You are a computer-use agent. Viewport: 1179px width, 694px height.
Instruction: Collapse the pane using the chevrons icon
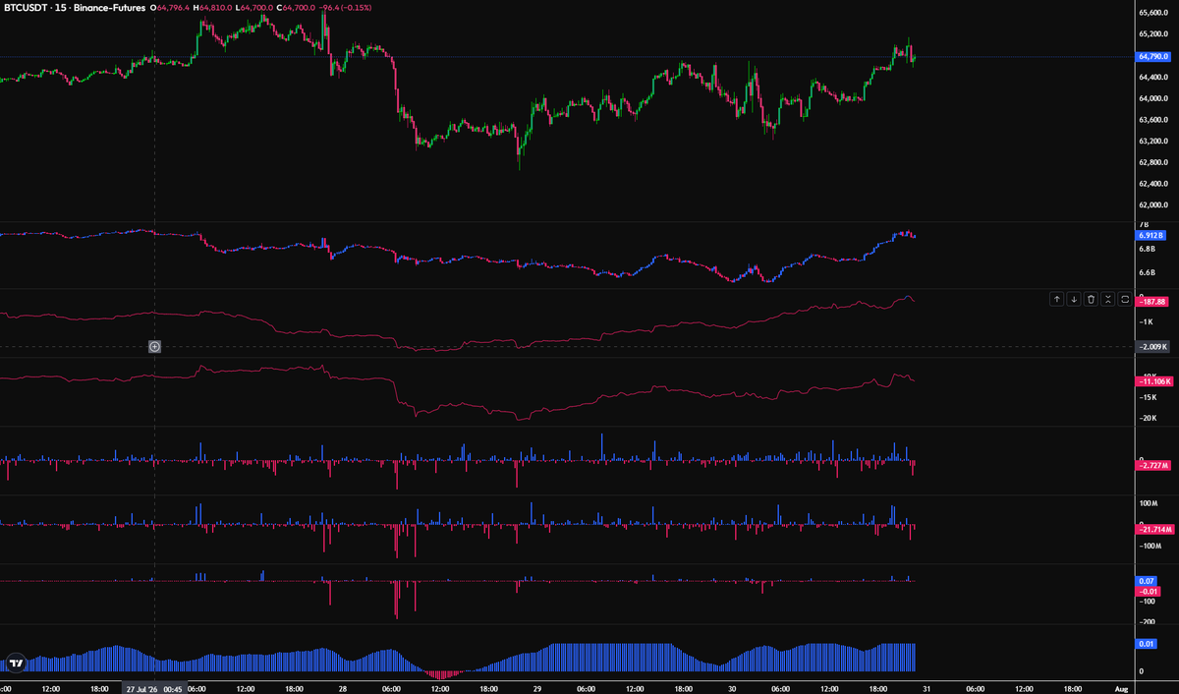[1107, 299]
